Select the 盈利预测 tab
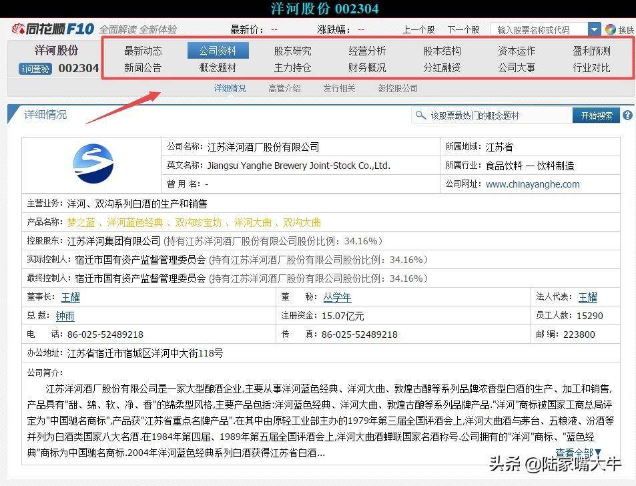Viewport: 636px width, 486px height. (591, 51)
